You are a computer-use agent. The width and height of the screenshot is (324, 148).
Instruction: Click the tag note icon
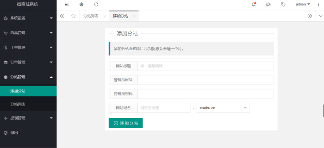click(x=283, y=4)
